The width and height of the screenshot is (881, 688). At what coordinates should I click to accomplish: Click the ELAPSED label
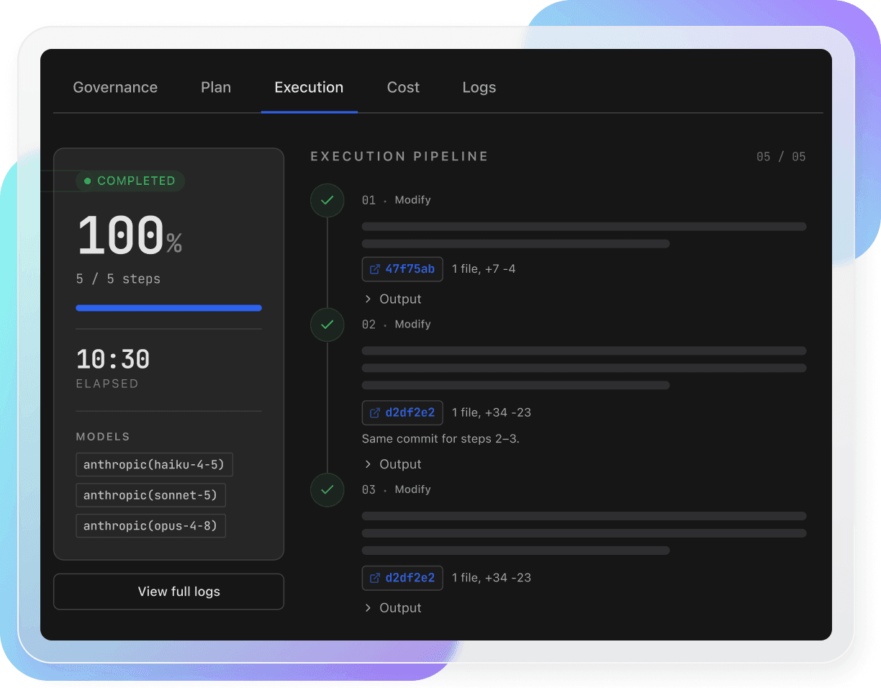point(107,384)
